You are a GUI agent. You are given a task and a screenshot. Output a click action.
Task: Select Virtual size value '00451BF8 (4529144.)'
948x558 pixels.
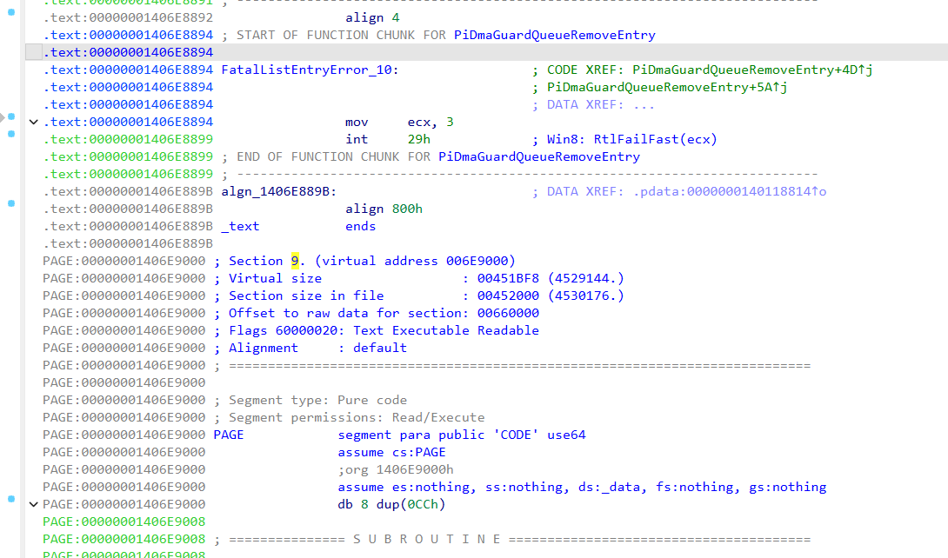pos(551,278)
